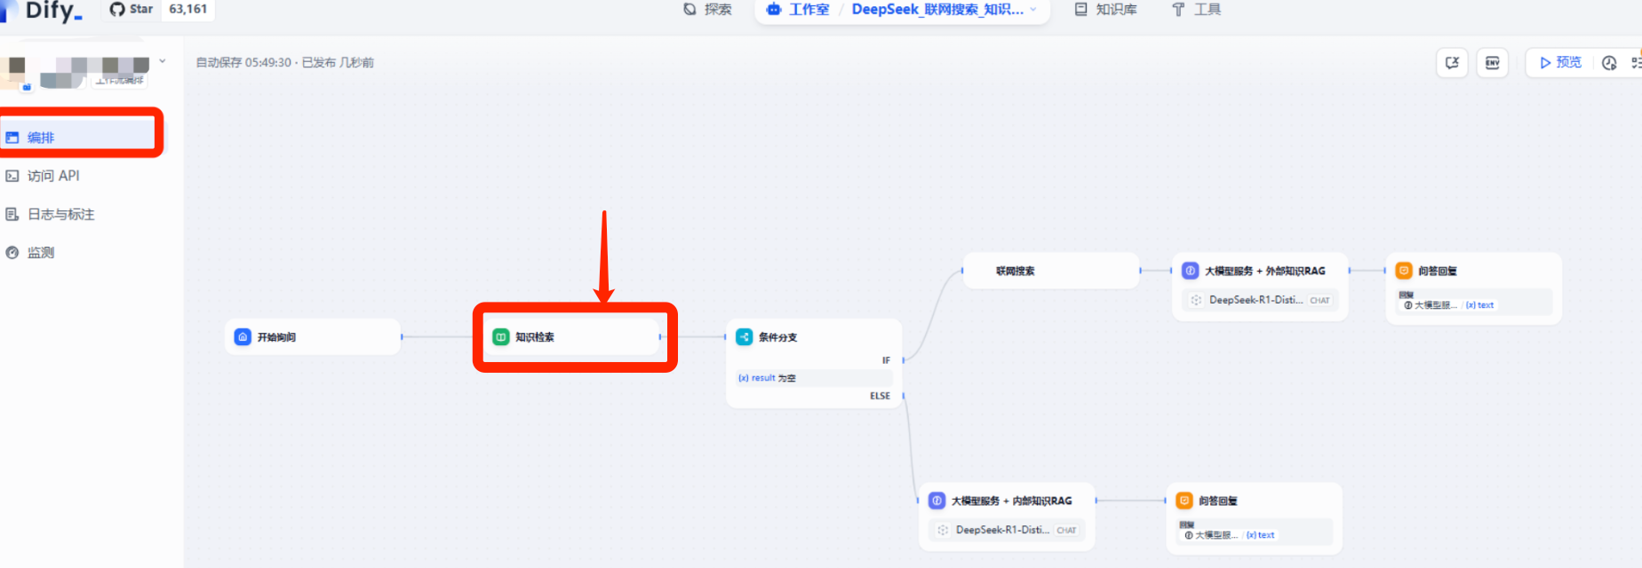Click the 编排 sidebar icon
Screen dimensions: 1642x568
(12, 138)
